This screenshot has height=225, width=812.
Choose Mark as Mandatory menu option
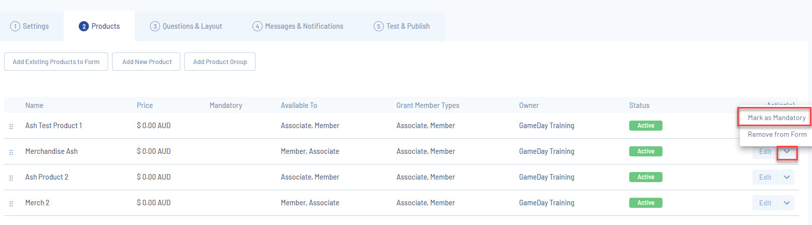coord(776,118)
